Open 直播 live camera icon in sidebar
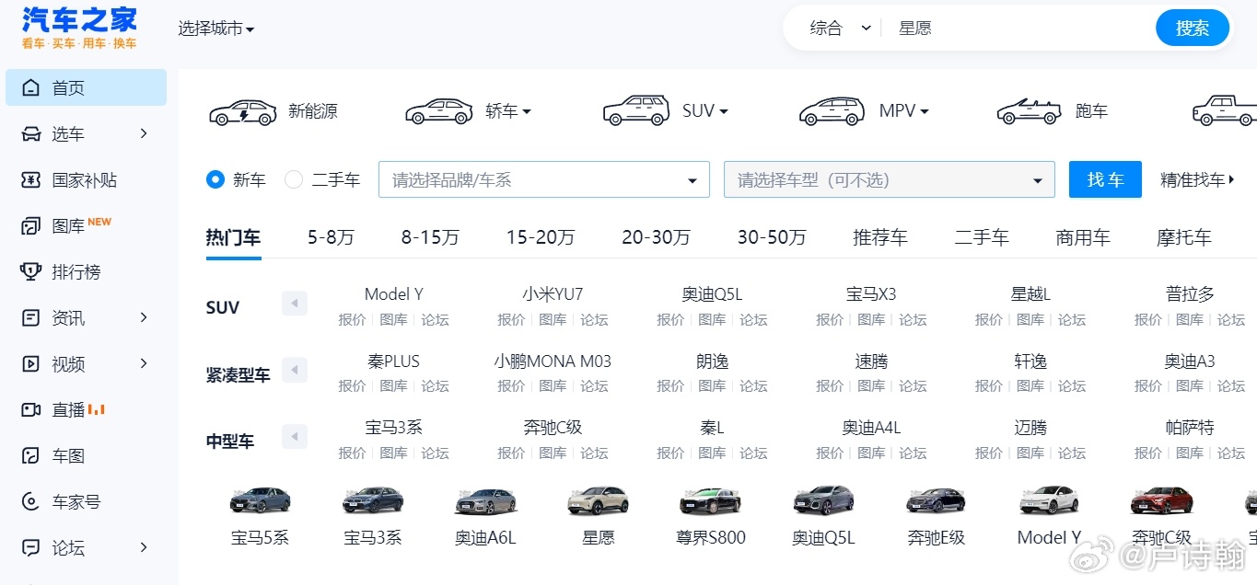The image size is (1257, 585). click(x=31, y=410)
